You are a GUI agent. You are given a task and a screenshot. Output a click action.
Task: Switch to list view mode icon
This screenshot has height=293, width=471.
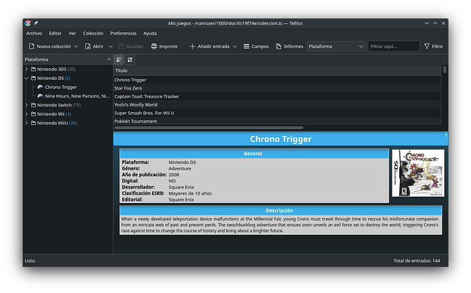point(119,59)
